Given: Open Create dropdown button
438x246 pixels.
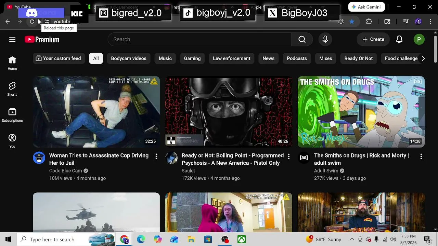Looking at the screenshot, I should (373, 39).
